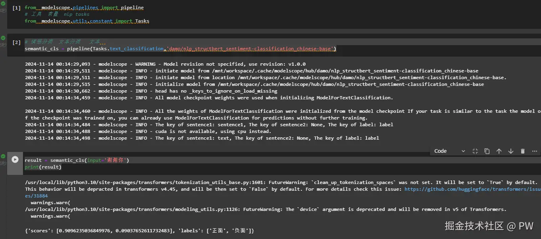Click the green success check of cell 2
This screenshot has height=239, width=541.
3,38
